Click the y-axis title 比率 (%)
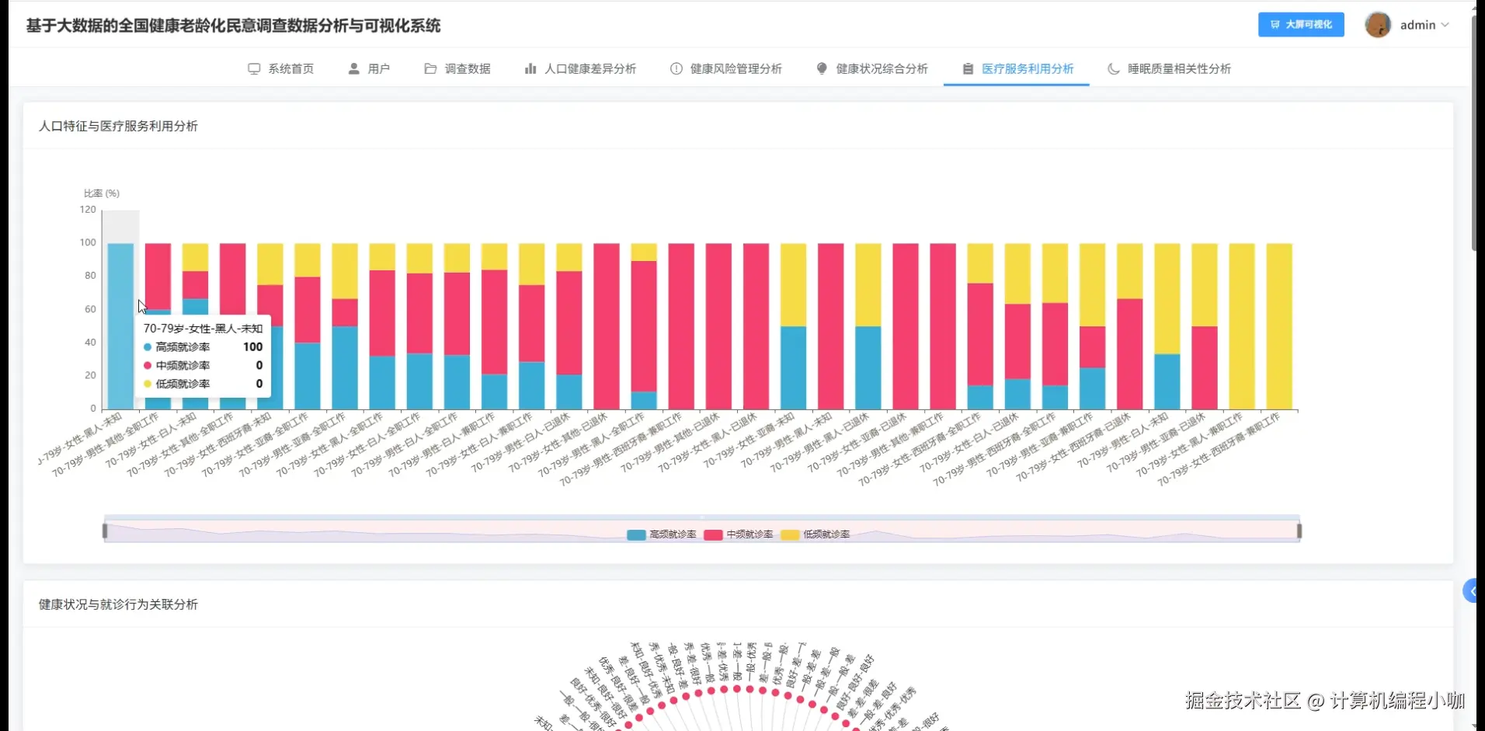The image size is (1485, 731). (102, 193)
